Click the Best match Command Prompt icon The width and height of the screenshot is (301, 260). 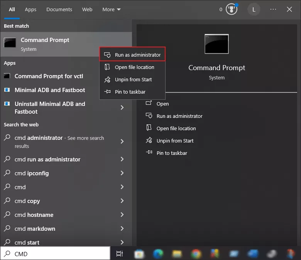tap(10, 42)
